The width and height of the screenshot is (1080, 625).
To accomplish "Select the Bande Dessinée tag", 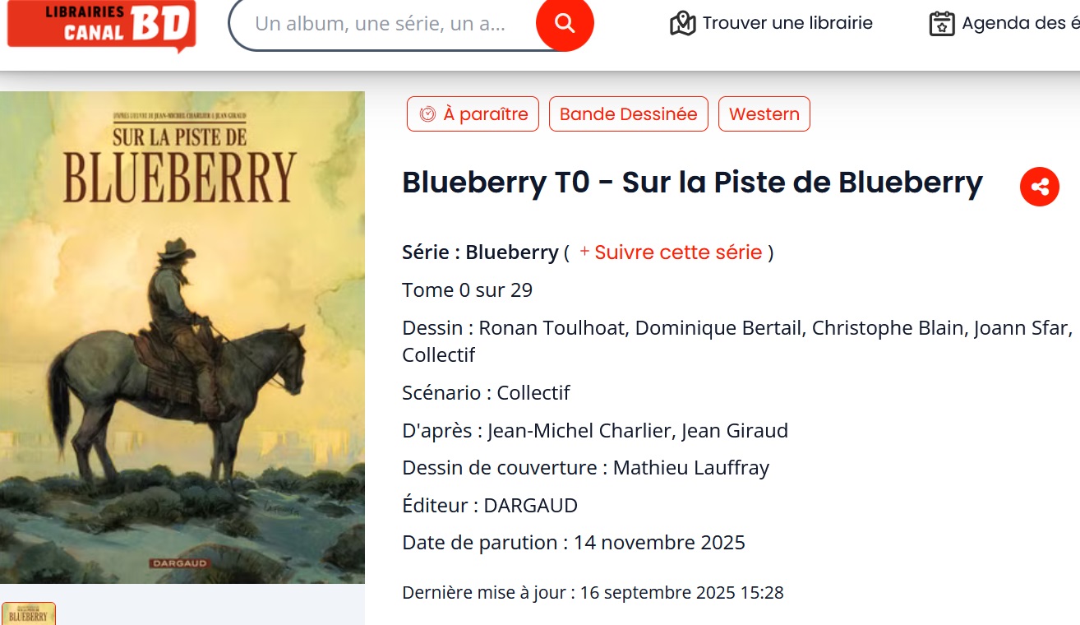I will 628,114.
